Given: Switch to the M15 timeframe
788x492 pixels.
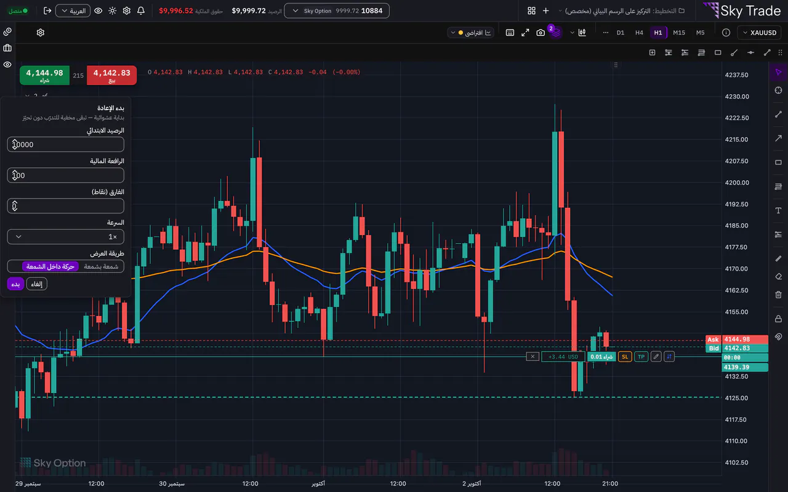Looking at the screenshot, I should point(679,33).
